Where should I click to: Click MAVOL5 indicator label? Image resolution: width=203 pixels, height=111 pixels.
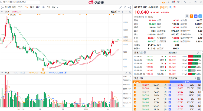37,73
